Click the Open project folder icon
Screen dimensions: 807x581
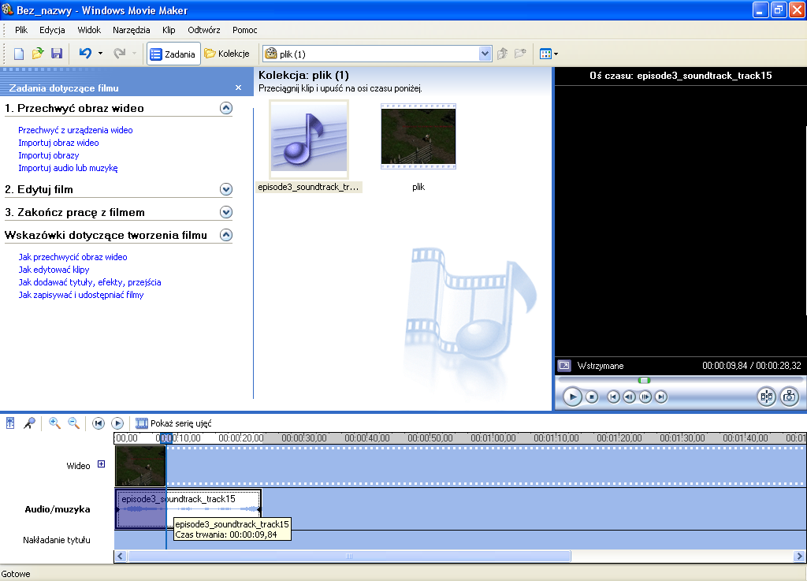(x=38, y=54)
